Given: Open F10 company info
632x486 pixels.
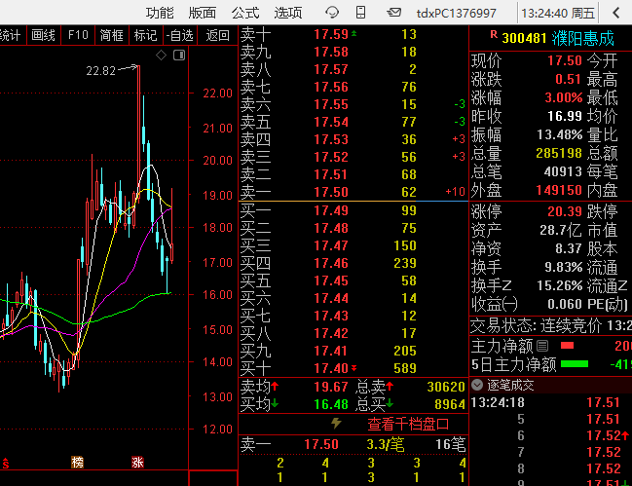Looking at the screenshot, I should pyautogui.click(x=78, y=35).
